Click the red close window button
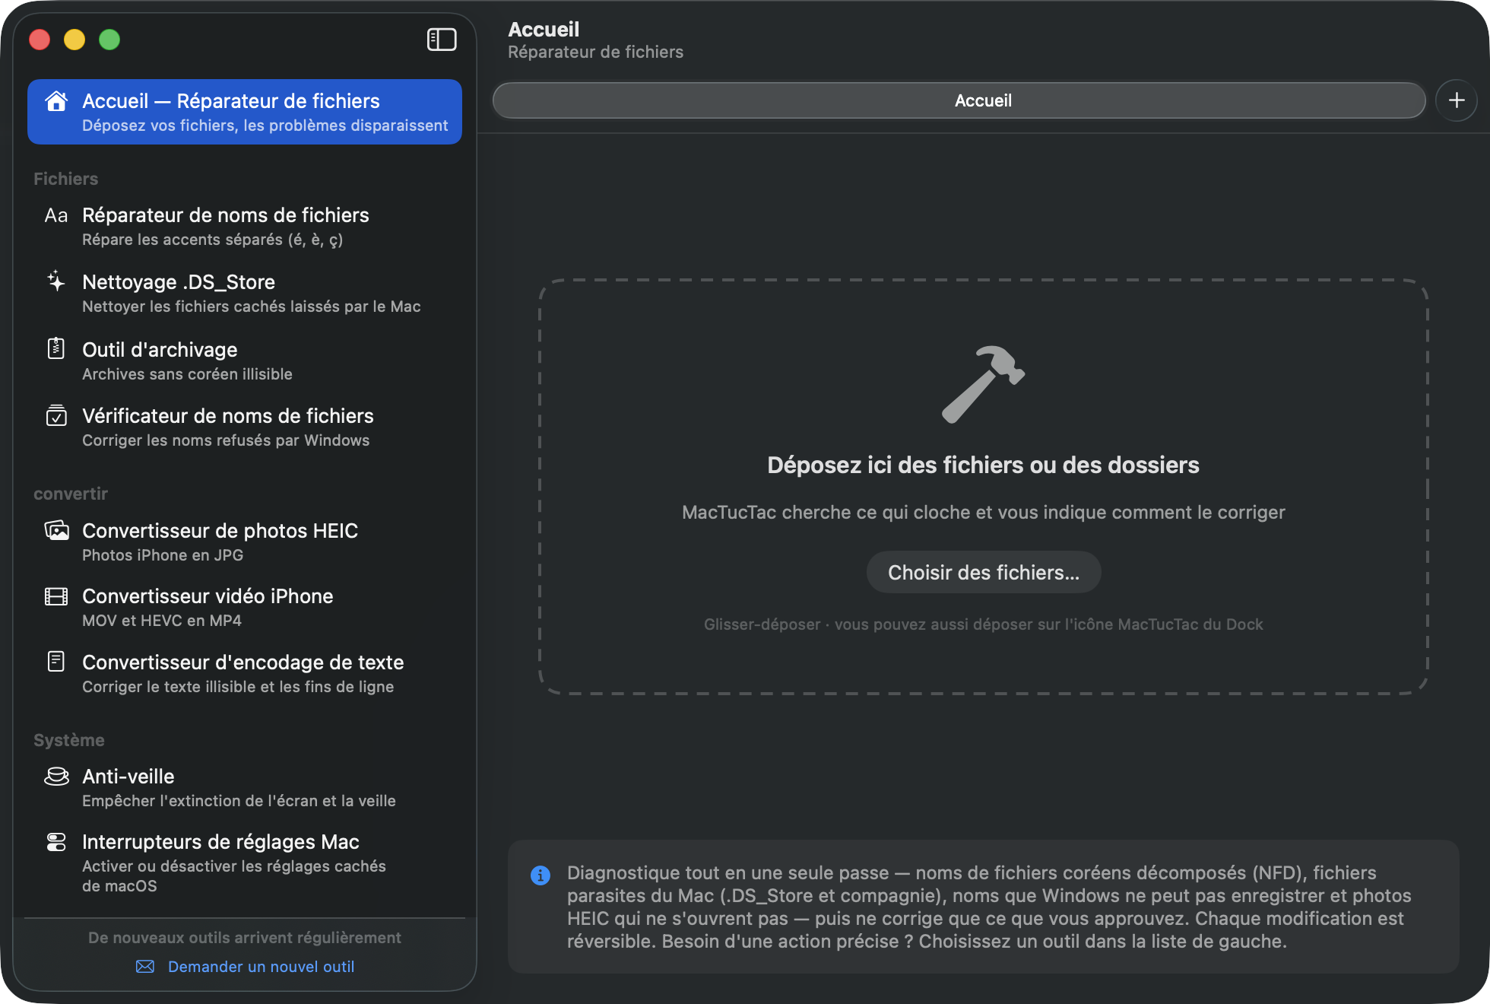Image resolution: width=1490 pixels, height=1004 pixels. (40, 40)
